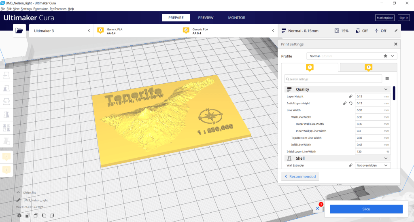
Task: Click the link icon beside Layer Height
Action: click(x=350, y=96)
